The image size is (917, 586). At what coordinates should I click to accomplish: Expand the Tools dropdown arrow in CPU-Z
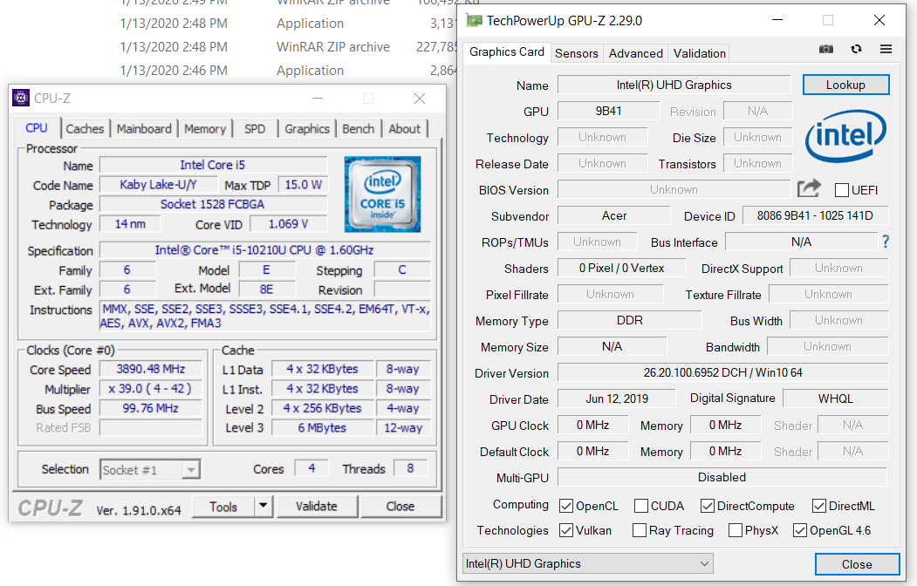pos(263,506)
